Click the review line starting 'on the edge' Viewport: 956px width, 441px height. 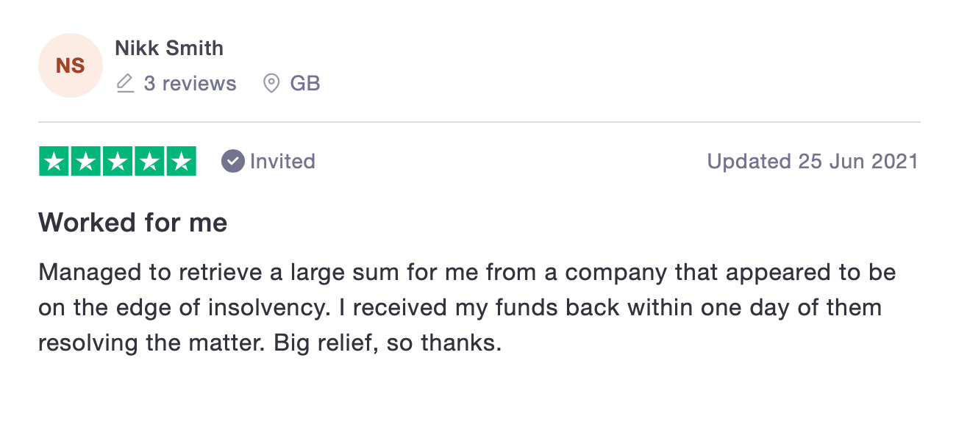click(x=460, y=307)
